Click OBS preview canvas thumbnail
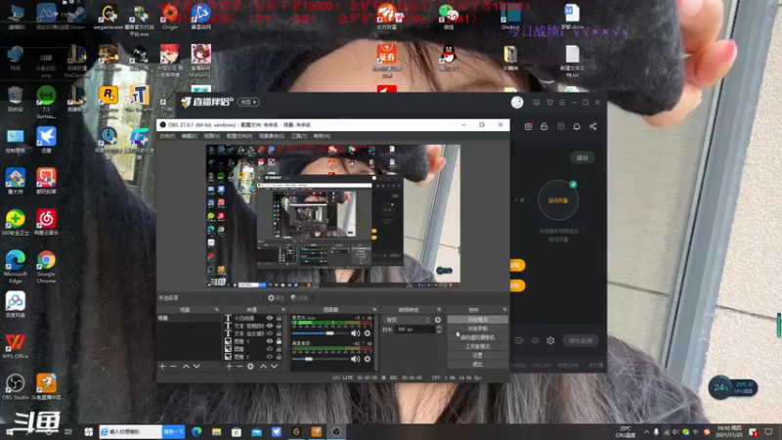 pos(333,215)
